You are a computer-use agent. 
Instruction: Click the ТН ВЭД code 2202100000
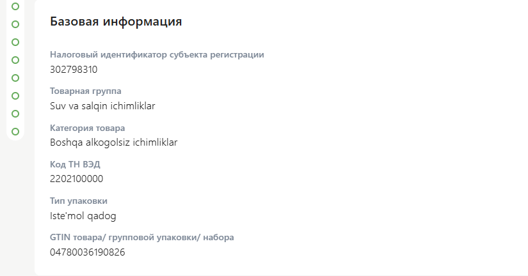point(76,178)
